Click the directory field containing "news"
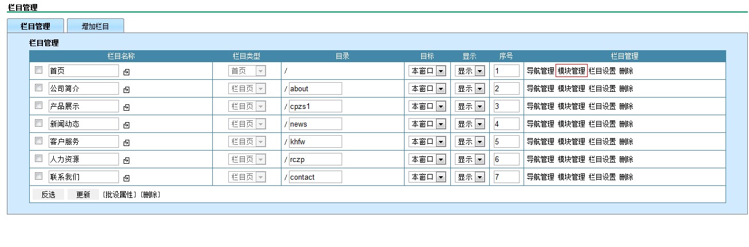The image size is (749, 247). [315, 124]
